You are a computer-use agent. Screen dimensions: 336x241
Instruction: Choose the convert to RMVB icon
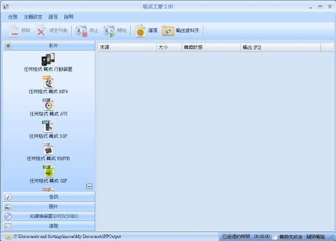pyautogui.click(x=48, y=149)
